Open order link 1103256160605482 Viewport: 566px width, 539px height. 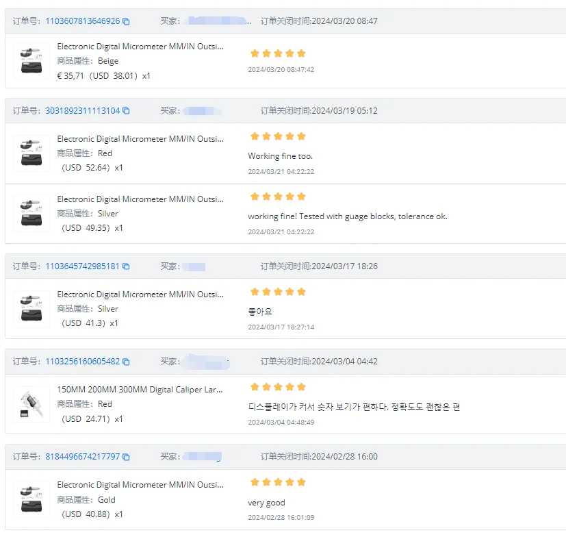pos(82,362)
